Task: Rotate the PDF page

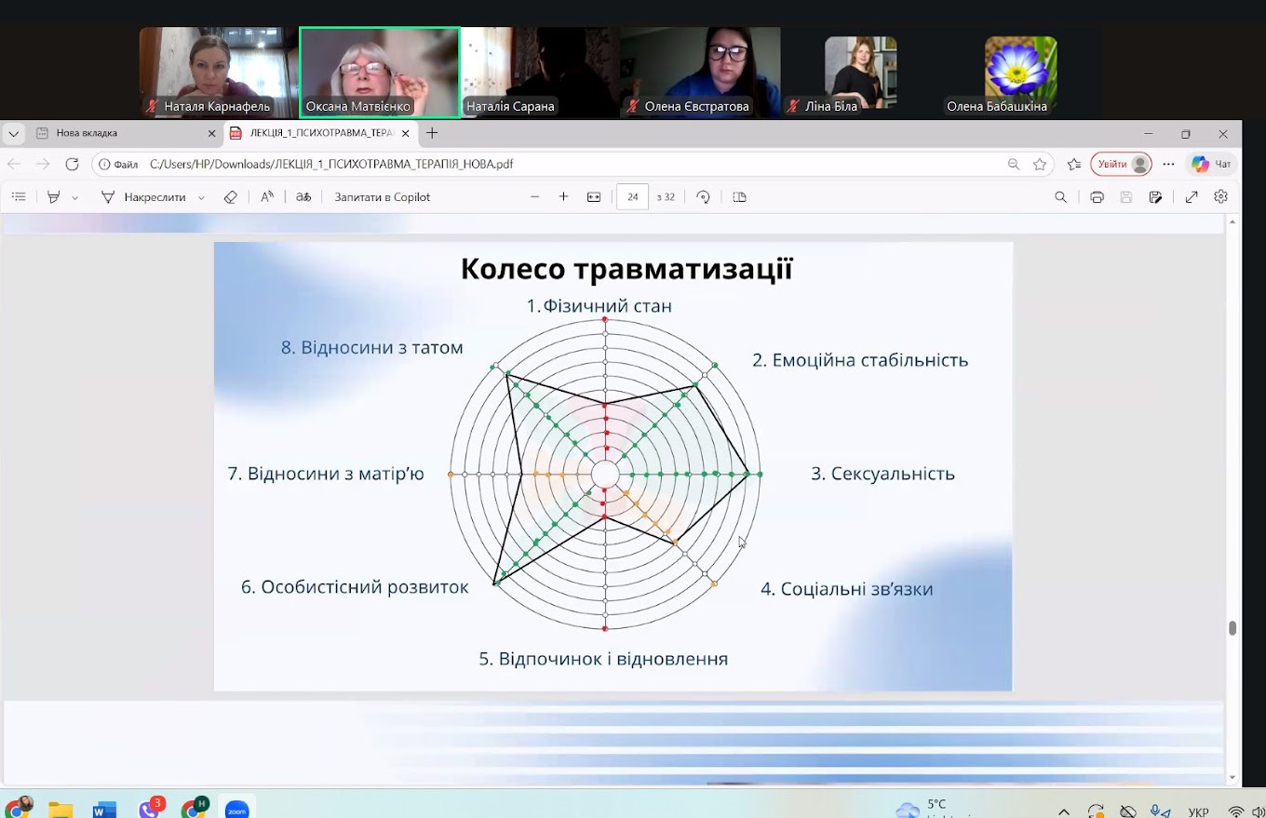Action: [704, 197]
